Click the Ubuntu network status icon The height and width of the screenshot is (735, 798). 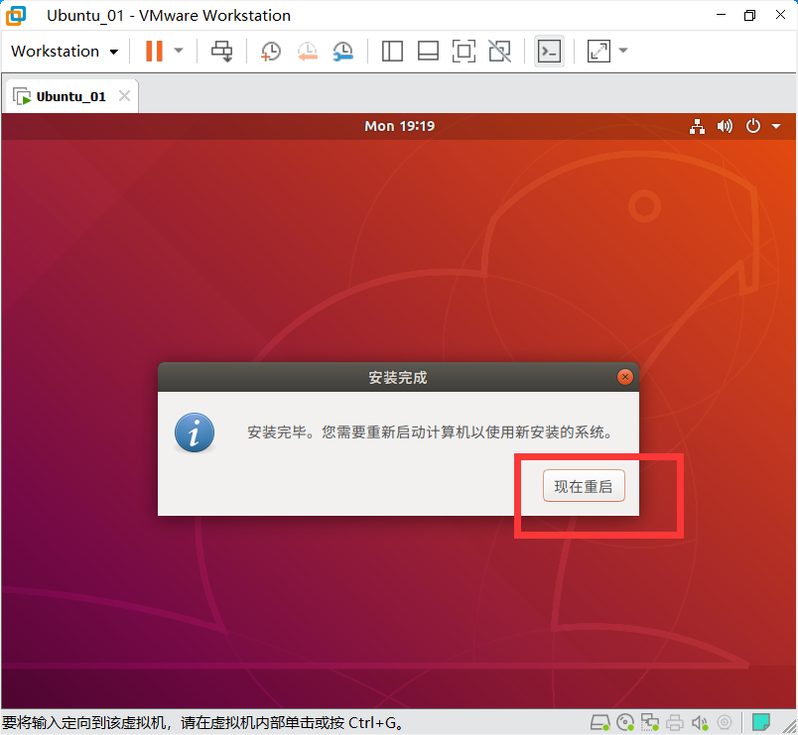[x=697, y=126]
